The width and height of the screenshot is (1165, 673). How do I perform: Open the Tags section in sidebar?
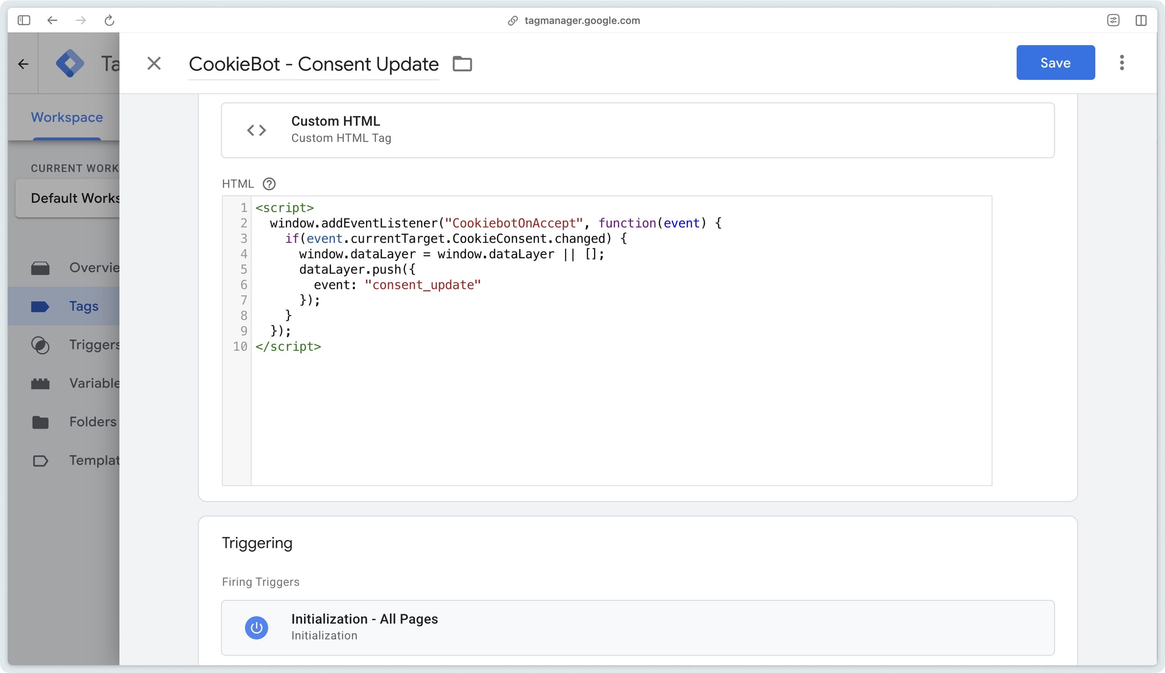click(64, 306)
